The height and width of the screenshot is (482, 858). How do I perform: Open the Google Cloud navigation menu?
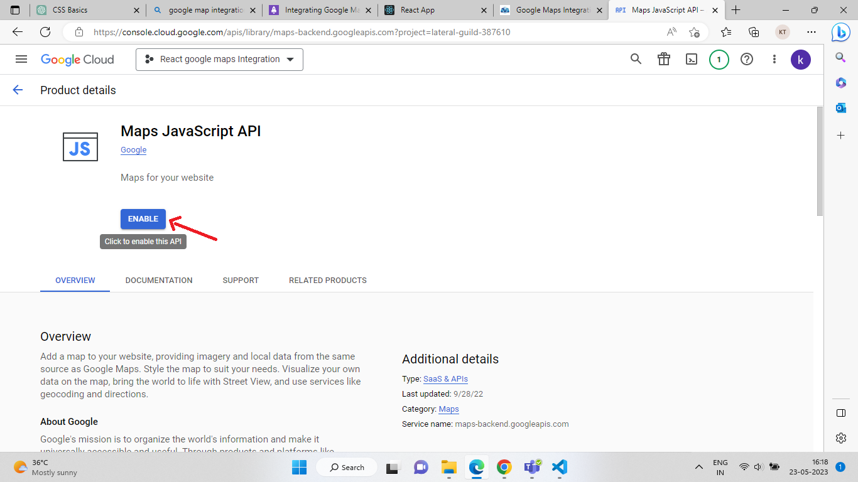point(21,59)
